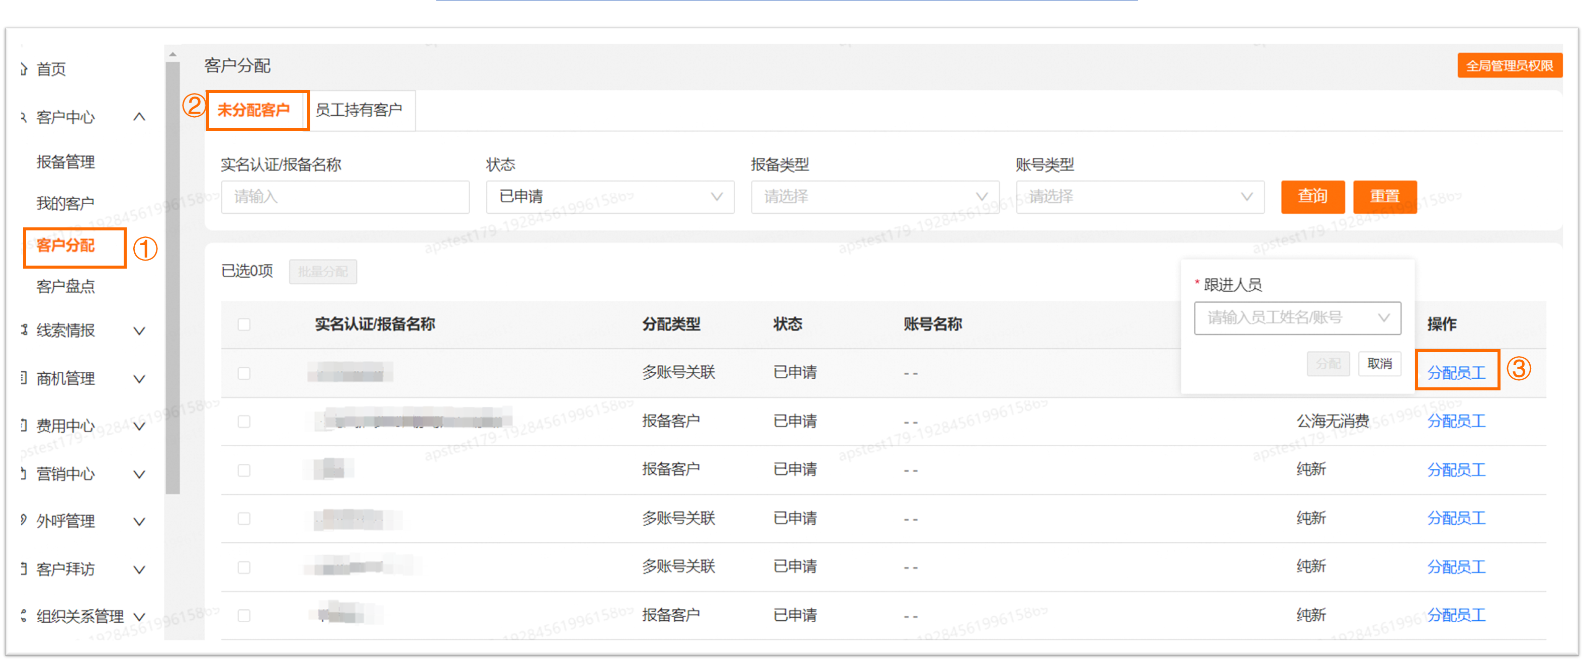Click the 实名认证/报备名称 input field

(x=345, y=197)
